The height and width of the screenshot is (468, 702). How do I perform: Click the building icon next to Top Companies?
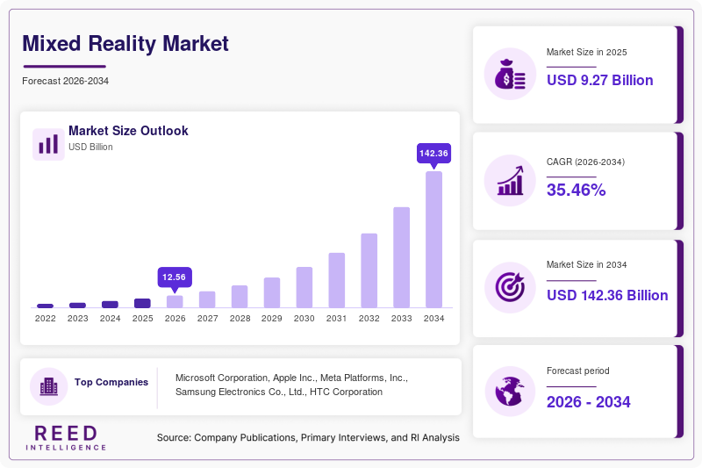point(49,386)
